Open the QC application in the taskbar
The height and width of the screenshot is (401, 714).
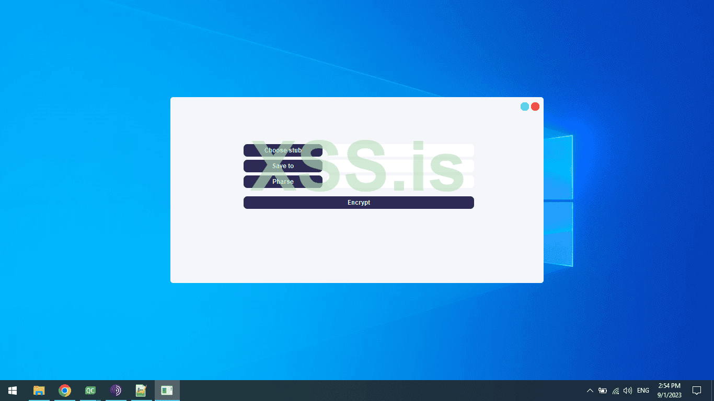point(90,390)
